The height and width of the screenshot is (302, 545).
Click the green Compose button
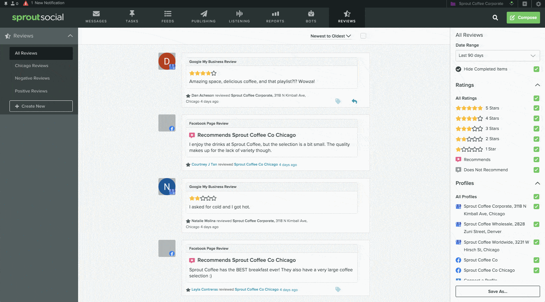click(523, 17)
